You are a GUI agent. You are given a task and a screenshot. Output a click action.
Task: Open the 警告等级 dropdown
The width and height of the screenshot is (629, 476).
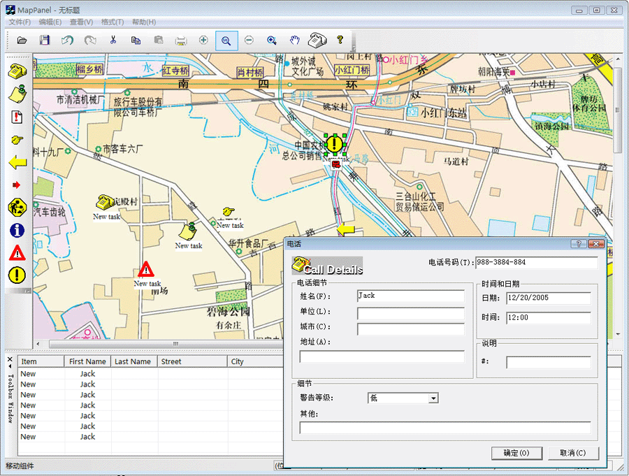(433, 398)
